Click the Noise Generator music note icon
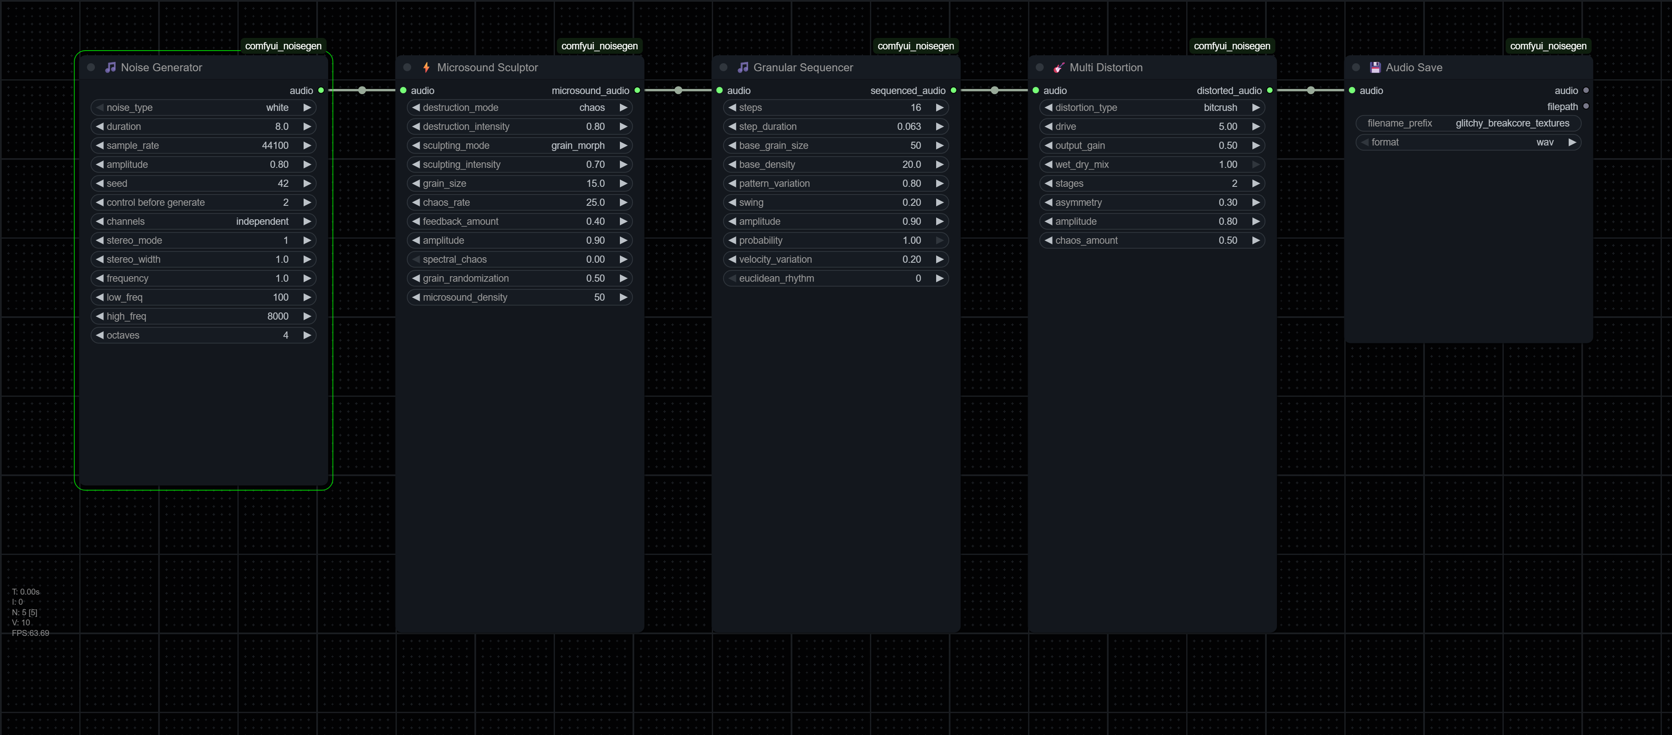The width and height of the screenshot is (1672, 735). coord(110,67)
